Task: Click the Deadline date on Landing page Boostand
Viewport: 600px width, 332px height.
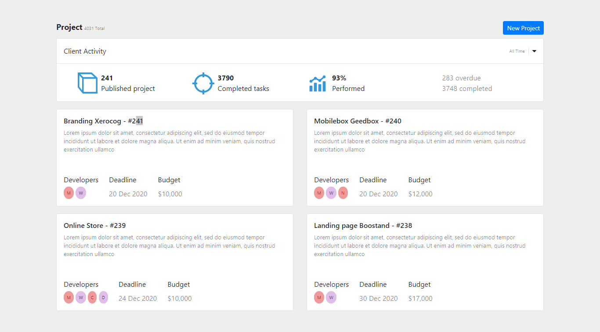Action: [379, 298]
